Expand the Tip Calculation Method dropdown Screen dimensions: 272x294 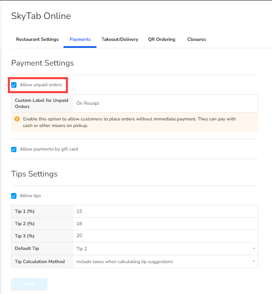pyautogui.click(x=165, y=261)
